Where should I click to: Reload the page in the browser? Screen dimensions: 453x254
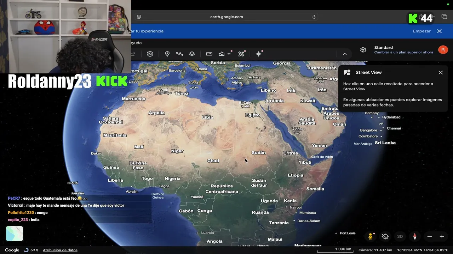point(314,17)
